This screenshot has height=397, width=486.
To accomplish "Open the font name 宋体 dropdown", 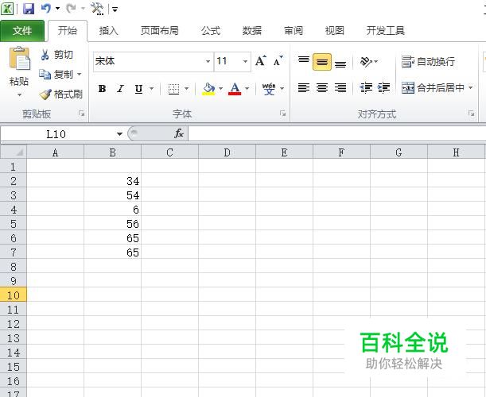I will coord(208,61).
